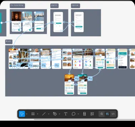The height and width of the screenshot is (127, 135).
Task: Click teal button on third onboarding screen
Action: click(x=39, y=29)
